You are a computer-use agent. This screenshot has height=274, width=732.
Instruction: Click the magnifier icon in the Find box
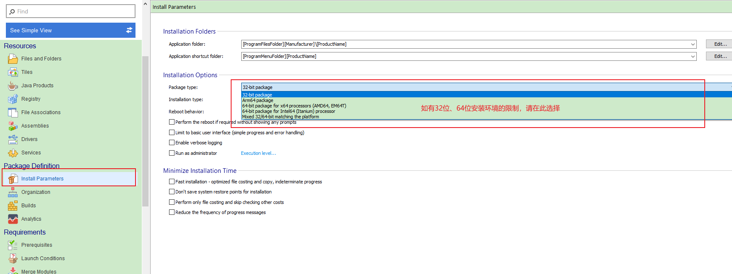tap(12, 12)
